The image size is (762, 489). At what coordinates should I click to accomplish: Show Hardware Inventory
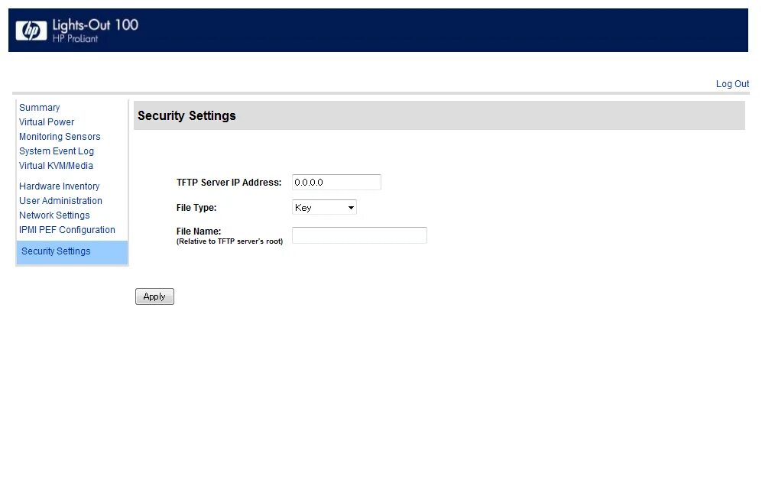[x=60, y=186]
